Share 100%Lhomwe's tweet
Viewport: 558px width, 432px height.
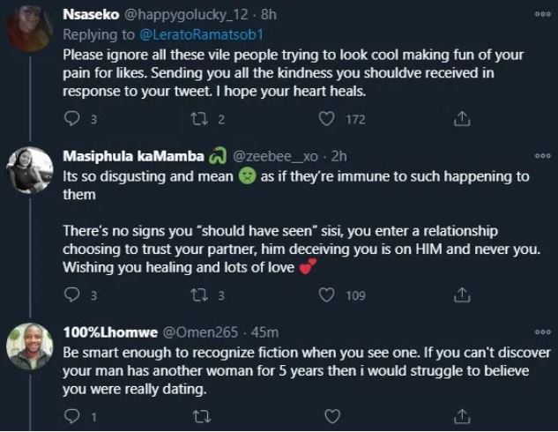460,414
